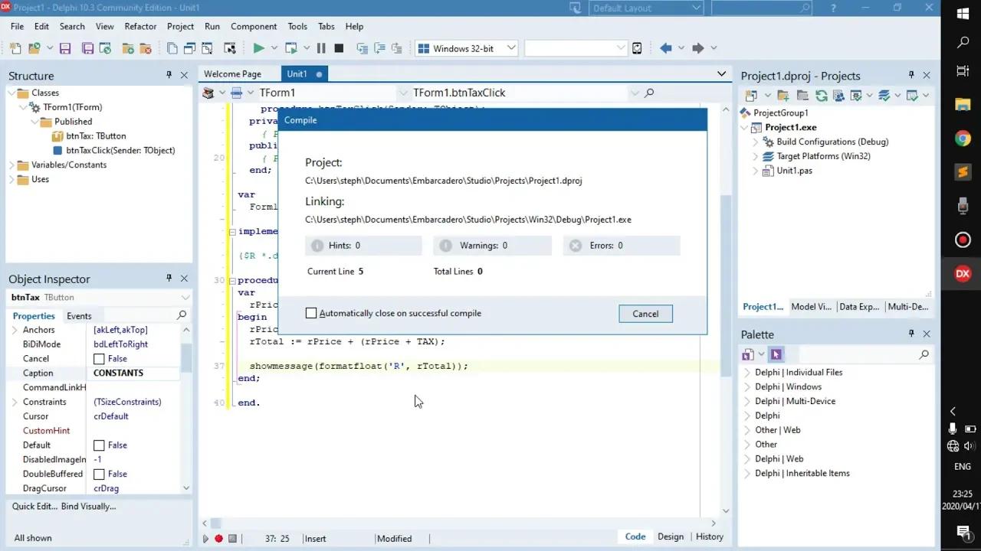The width and height of the screenshot is (981, 551).
Task: Run the project with the green Run arrow
Action: click(x=258, y=47)
